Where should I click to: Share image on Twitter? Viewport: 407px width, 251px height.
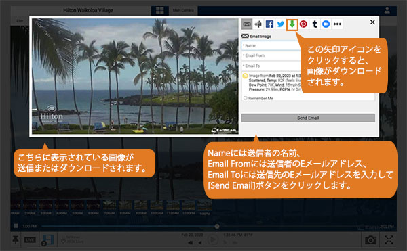281,24
